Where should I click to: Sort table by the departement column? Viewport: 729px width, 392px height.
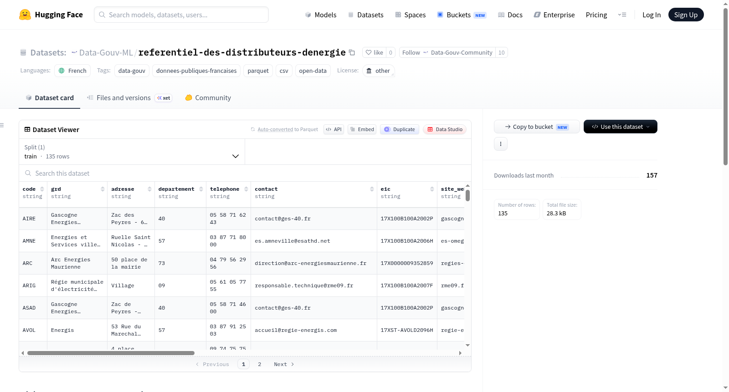click(x=201, y=189)
